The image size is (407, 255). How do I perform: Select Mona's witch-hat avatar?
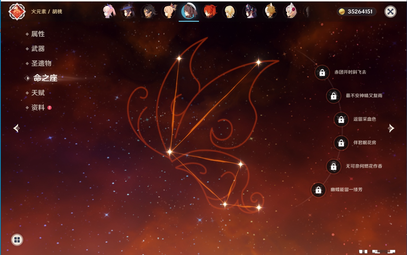point(128,12)
